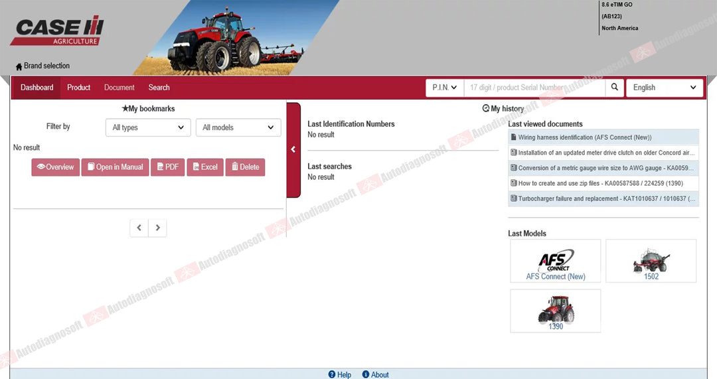Screen dimensions: 717x379
Task: Open the AFS Connect (New) model tile
Action: pyautogui.click(x=556, y=261)
